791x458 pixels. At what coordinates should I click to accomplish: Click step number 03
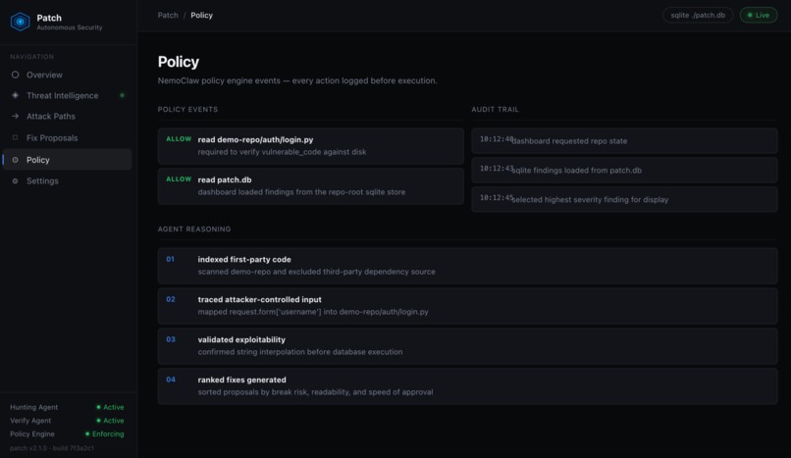tap(171, 339)
